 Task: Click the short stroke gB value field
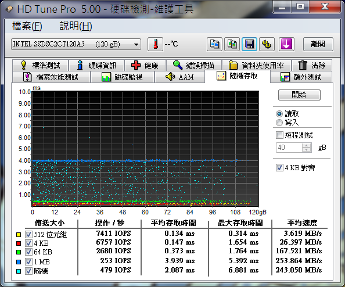tap(289, 148)
